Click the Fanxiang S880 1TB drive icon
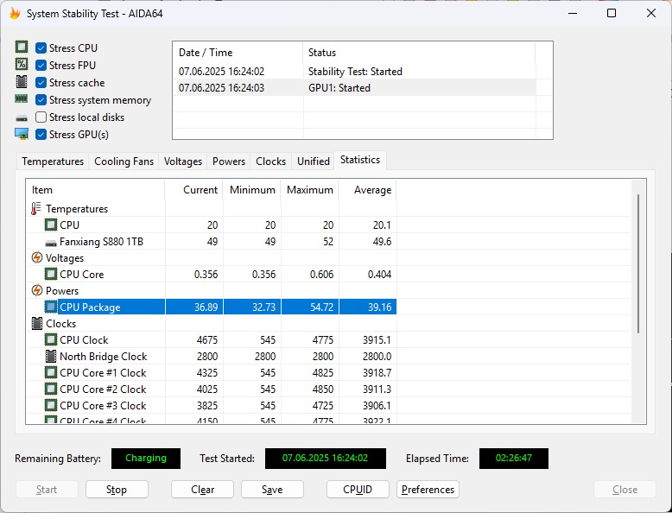This screenshot has width=672, height=513. [x=51, y=242]
